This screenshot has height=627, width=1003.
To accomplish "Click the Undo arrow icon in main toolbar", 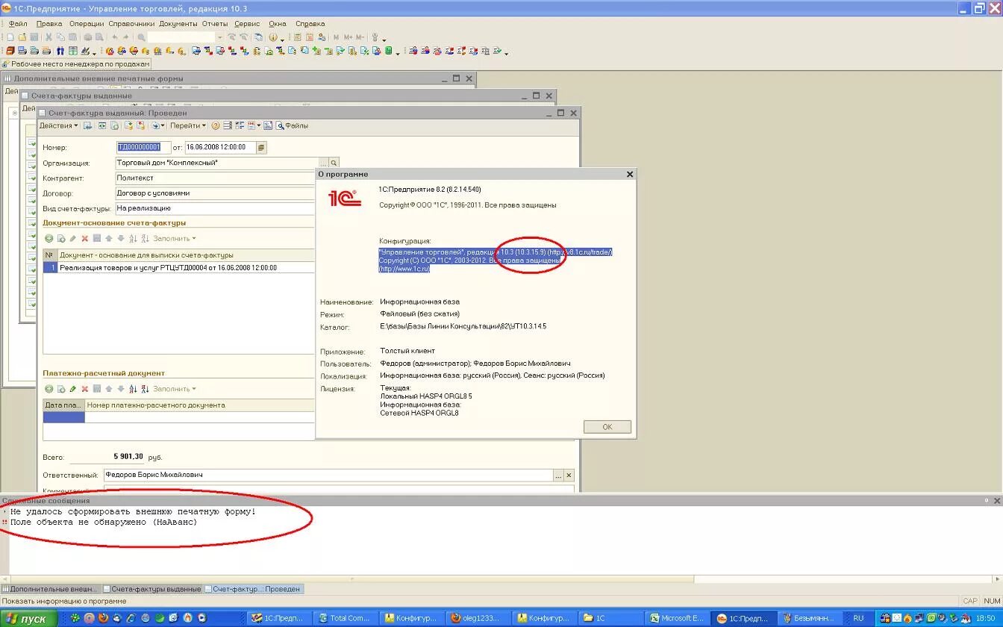I will coord(114,37).
